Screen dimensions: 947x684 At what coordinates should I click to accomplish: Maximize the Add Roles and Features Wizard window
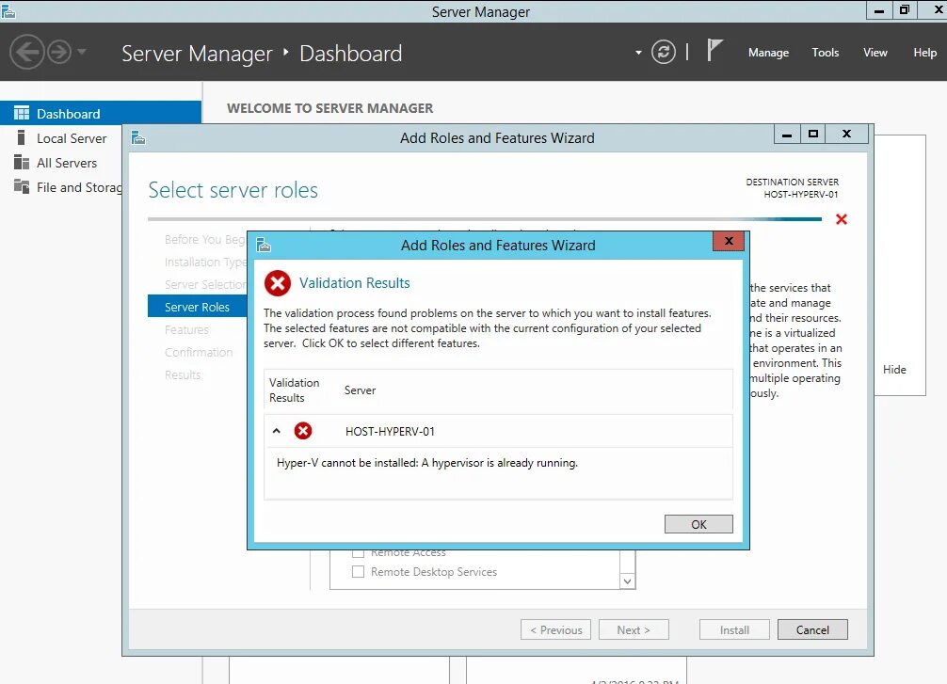[x=813, y=134]
